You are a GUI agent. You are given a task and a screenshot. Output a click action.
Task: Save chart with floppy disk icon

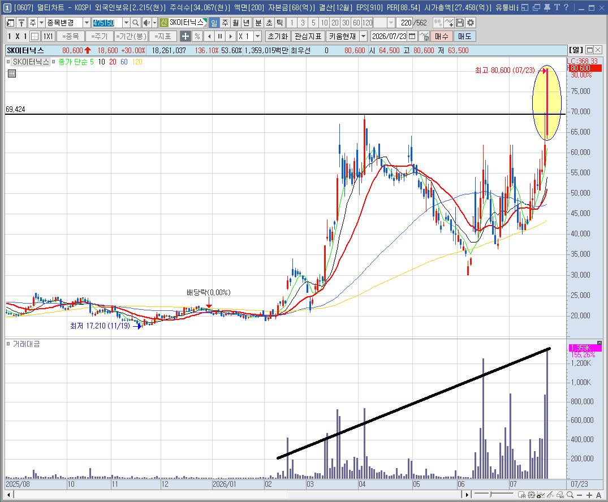point(460,23)
